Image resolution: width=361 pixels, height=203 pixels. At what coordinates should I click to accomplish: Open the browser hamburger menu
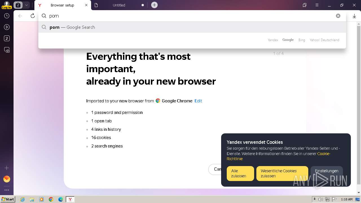click(x=317, y=5)
